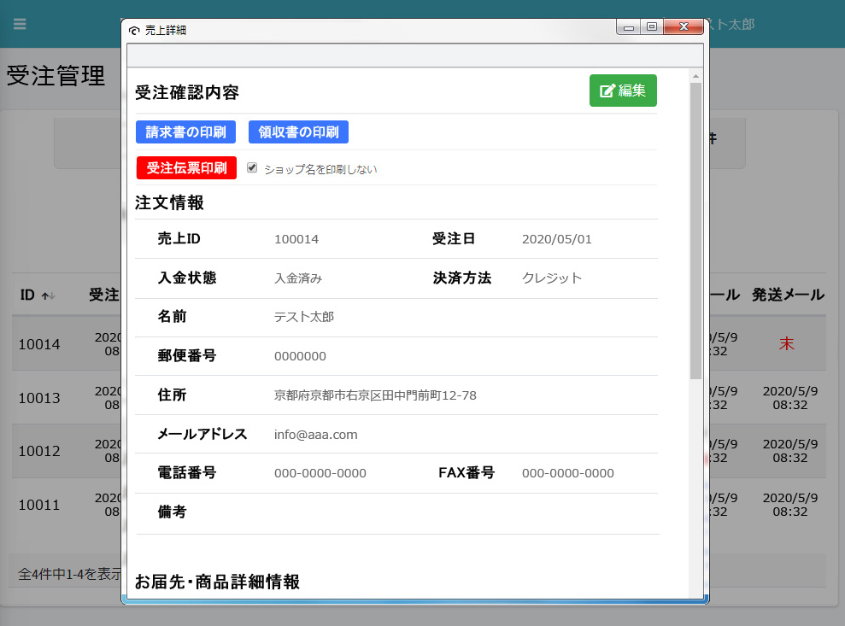Screen dimensions: 845x626
Task: Click order ID 10011 in the list
Action: [39, 505]
